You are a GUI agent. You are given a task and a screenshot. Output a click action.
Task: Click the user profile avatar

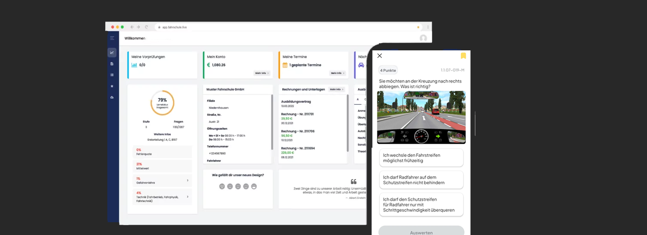pos(423,38)
